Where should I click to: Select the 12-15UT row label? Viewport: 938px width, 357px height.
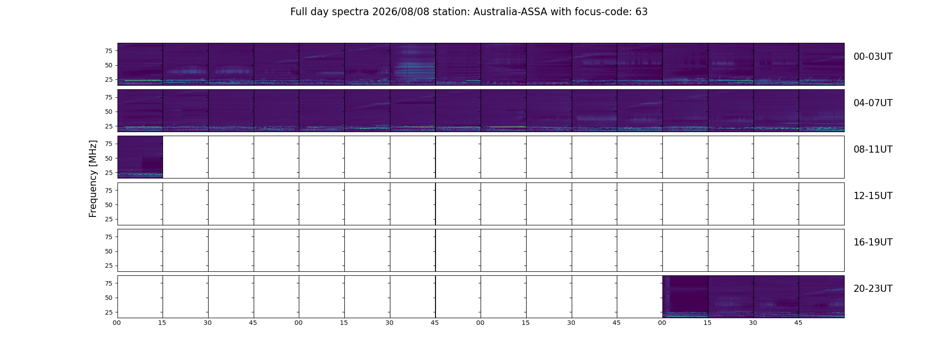click(x=873, y=196)
